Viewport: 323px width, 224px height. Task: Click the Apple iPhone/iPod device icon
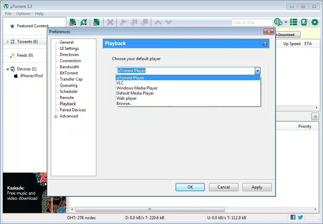point(16,76)
